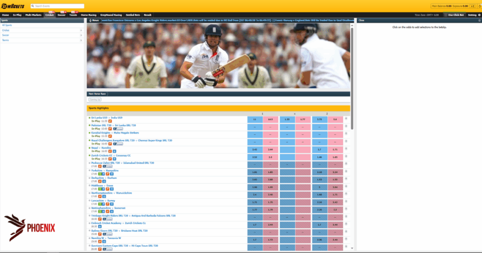The width and height of the screenshot is (482, 253).
Task: Click the Wickets logo in header
Action: point(13,6)
